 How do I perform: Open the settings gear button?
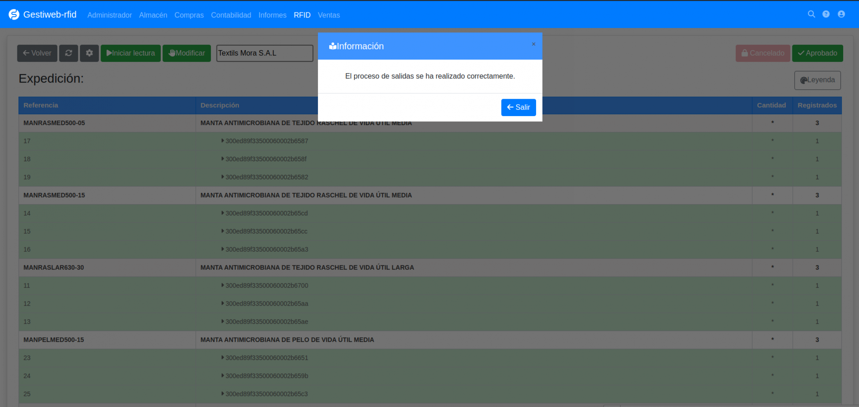(89, 53)
